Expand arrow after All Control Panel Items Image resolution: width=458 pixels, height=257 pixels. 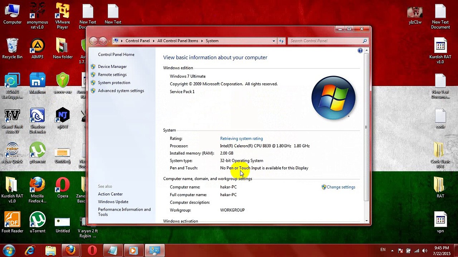(202, 41)
